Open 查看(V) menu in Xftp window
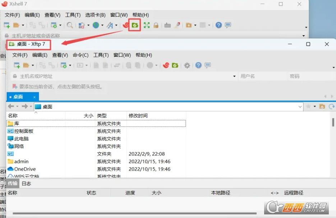The width and height of the screenshot is (336, 218). click(x=60, y=55)
